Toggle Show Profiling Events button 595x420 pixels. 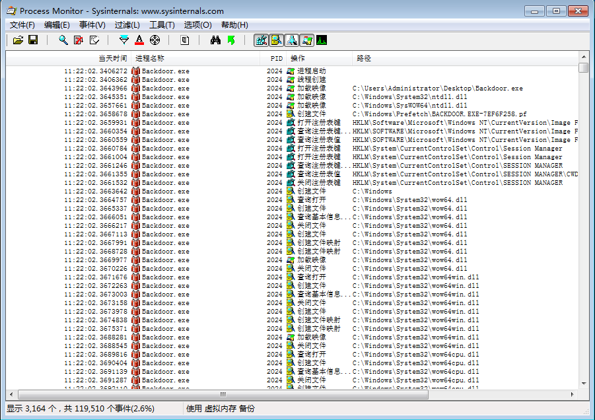point(322,40)
